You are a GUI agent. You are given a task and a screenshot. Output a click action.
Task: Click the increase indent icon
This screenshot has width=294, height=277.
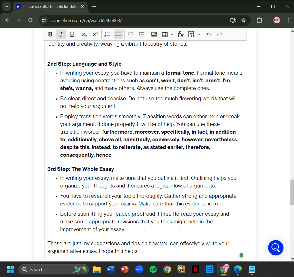pos(141,34)
